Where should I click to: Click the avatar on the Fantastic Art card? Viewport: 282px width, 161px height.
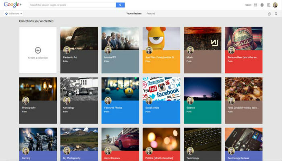67,50
